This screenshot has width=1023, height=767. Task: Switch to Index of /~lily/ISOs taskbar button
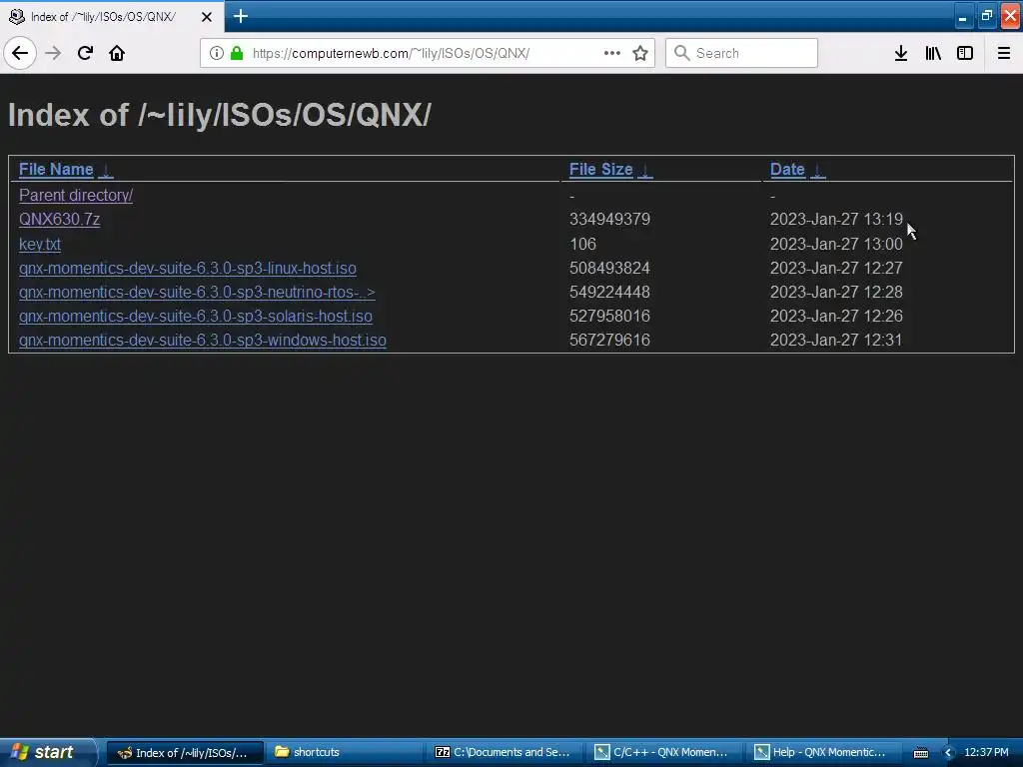[185, 752]
